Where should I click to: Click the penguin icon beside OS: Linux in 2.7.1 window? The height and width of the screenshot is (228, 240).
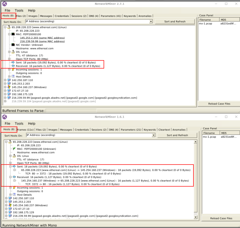[13, 52]
